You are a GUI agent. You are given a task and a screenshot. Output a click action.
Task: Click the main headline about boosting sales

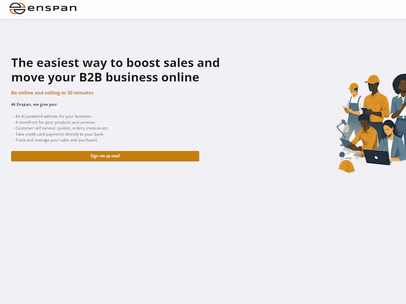(115, 70)
